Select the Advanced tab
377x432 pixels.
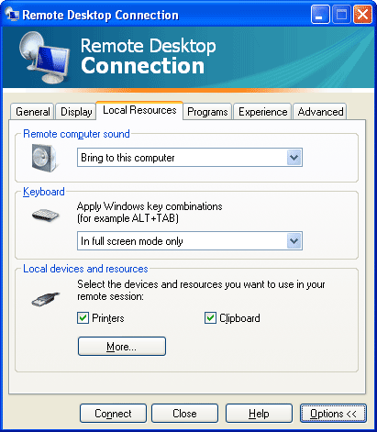(x=320, y=112)
